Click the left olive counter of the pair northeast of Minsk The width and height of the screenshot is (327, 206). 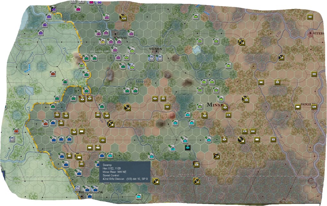click(261, 82)
